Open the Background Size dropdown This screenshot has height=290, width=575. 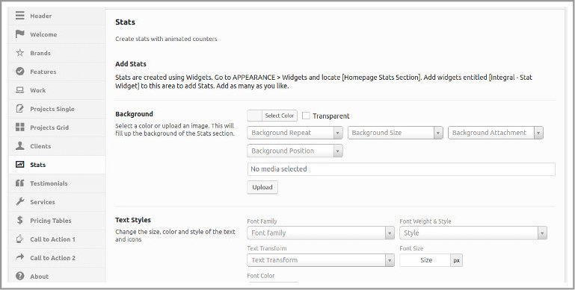click(x=396, y=133)
